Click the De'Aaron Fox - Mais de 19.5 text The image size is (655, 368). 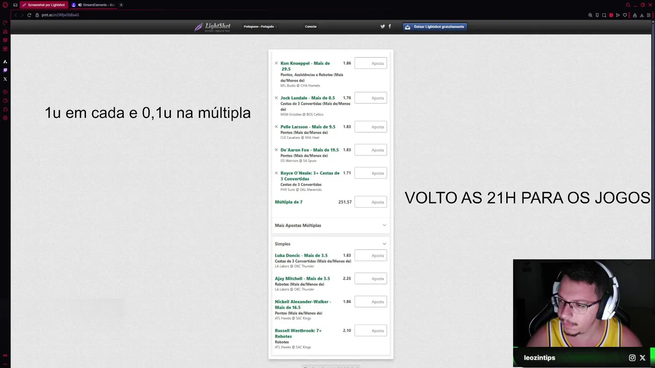(310, 150)
